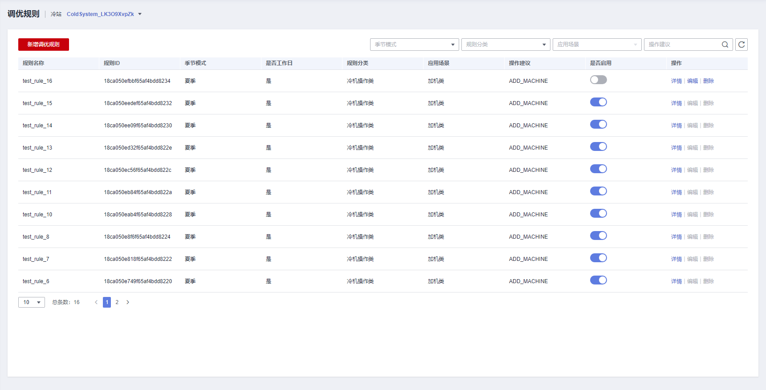
Task: Click the 调优规则 page title
Action: click(x=24, y=14)
